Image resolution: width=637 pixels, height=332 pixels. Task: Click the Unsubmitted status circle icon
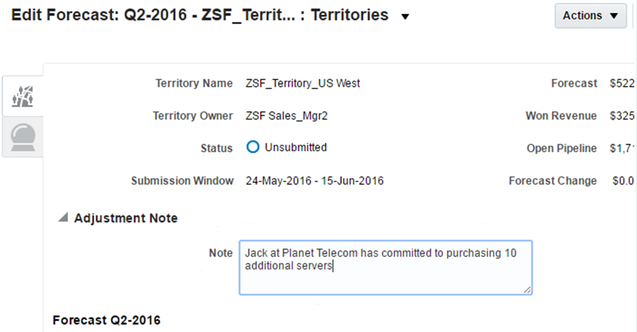[252, 148]
